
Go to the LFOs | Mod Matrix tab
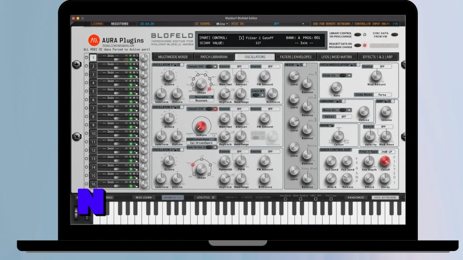336,57
